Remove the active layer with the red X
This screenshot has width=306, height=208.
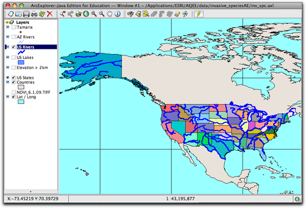click(x=50, y=14)
